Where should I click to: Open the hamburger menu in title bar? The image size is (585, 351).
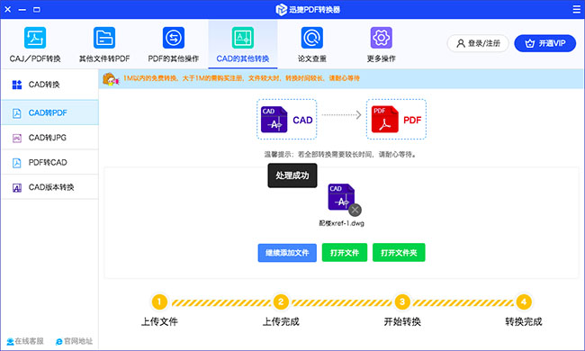point(576,9)
